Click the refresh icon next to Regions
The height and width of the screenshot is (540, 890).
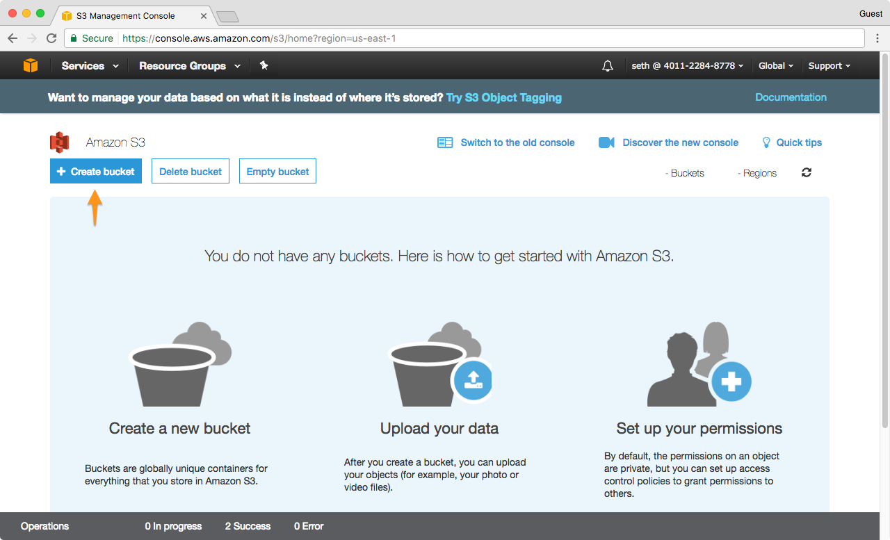[x=807, y=172]
